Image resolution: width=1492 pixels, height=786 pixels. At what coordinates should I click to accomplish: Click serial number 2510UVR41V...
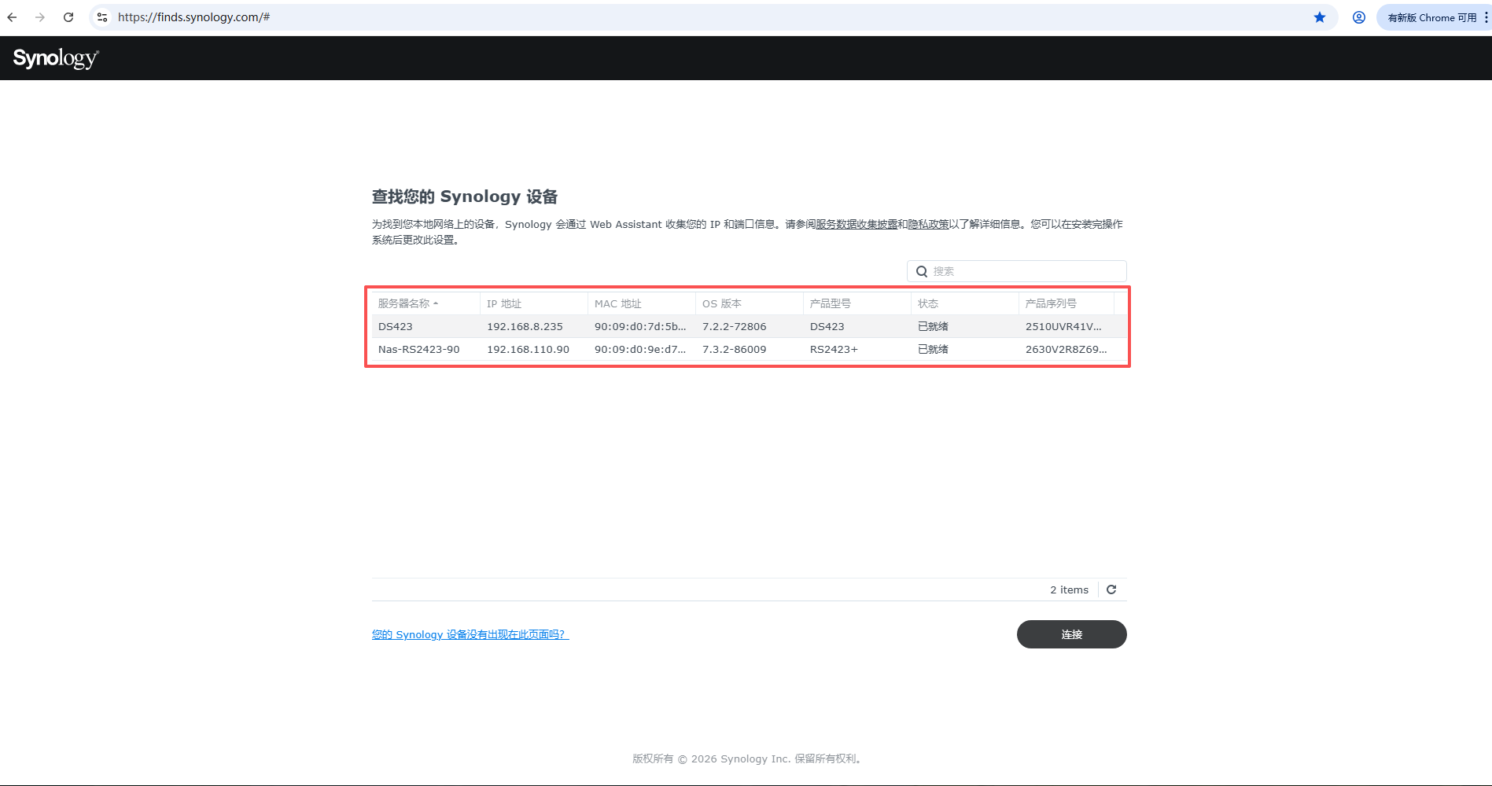pyautogui.click(x=1063, y=326)
